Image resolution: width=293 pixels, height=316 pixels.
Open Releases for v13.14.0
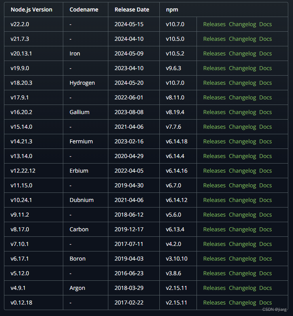pos(214,156)
